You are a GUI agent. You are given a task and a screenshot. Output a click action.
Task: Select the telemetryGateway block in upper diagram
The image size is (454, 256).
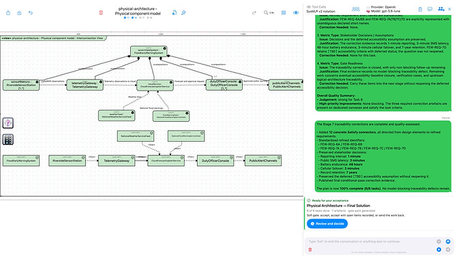(x=85, y=84)
